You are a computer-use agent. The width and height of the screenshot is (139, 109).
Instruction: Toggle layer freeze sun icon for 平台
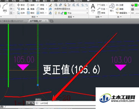(59, 13)
